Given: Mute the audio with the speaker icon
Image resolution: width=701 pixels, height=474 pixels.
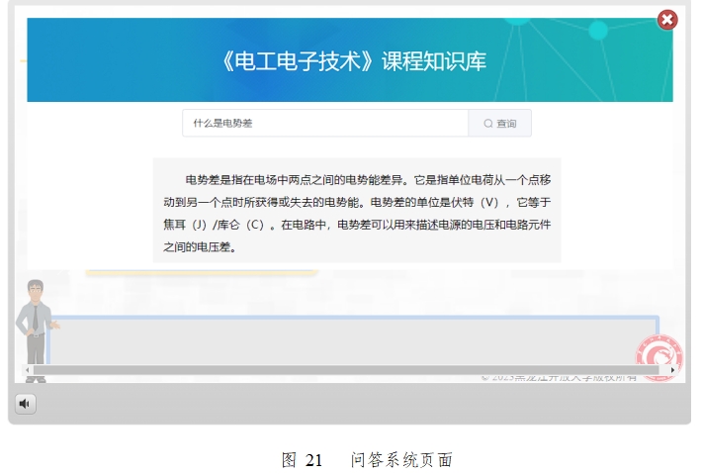Looking at the screenshot, I should (25, 403).
